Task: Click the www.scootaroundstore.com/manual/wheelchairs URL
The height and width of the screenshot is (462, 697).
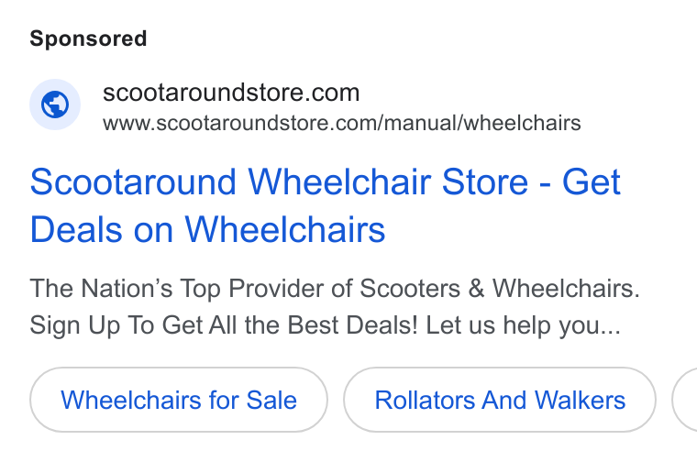Action: tap(342, 123)
